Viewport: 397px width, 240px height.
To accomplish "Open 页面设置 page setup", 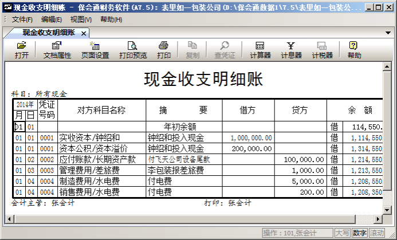I will tap(95, 50).
